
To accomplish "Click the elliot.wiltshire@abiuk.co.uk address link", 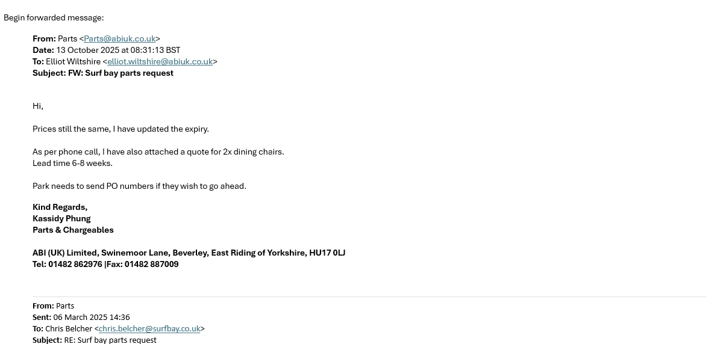I will click(x=160, y=61).
